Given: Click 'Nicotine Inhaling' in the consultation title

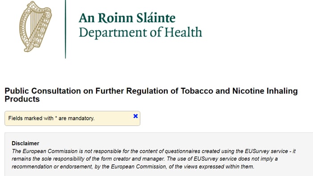Looking at the screenshot, I should pos(265,91).
